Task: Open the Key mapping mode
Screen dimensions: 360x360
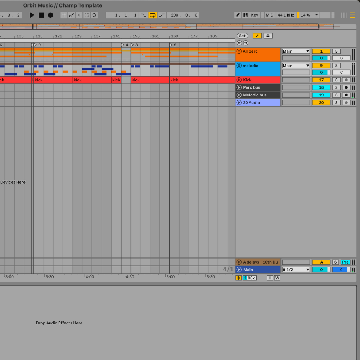Action: click(x=255, y=15)
